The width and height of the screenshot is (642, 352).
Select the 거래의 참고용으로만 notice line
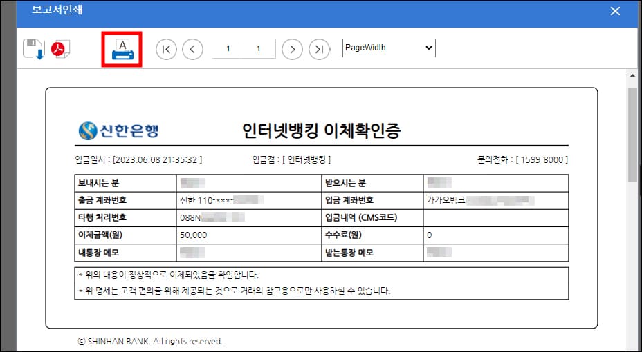click(235, 291)
